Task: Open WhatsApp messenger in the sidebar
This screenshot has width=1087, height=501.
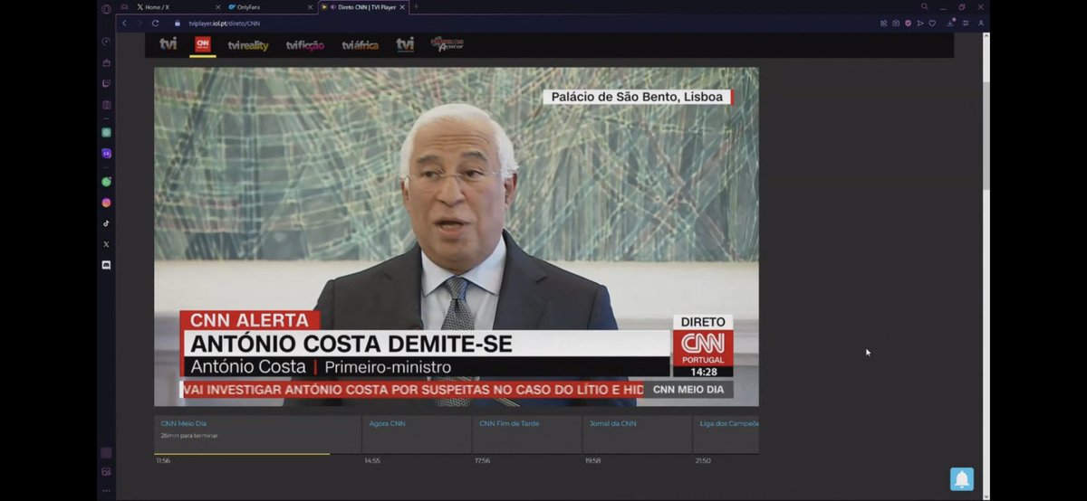Action: click(106, 182)
